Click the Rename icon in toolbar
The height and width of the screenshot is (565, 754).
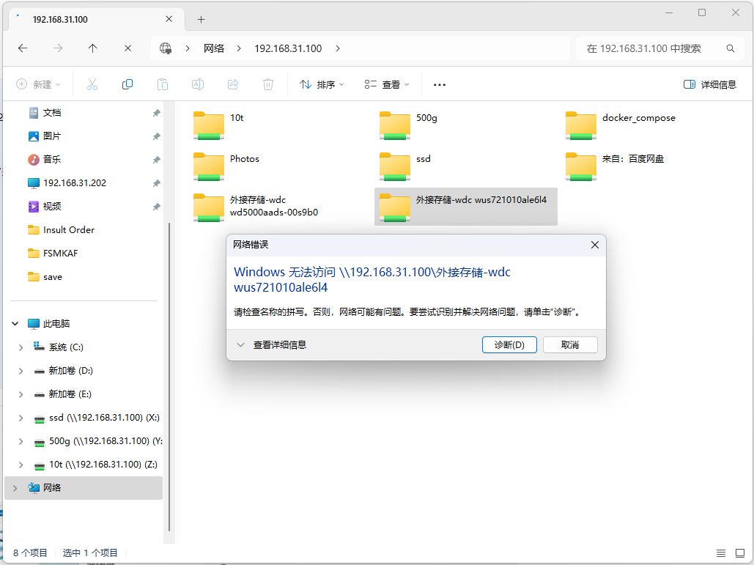click(198, 84)
